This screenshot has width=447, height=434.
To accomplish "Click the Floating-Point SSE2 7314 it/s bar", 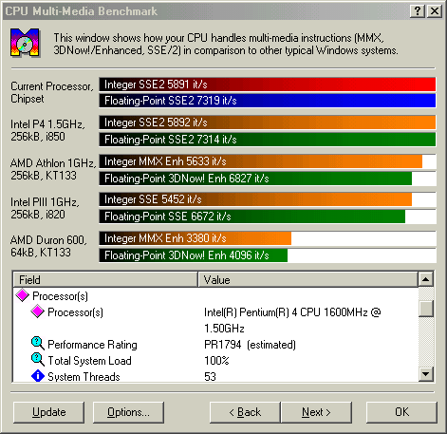I will coord(268,140).
